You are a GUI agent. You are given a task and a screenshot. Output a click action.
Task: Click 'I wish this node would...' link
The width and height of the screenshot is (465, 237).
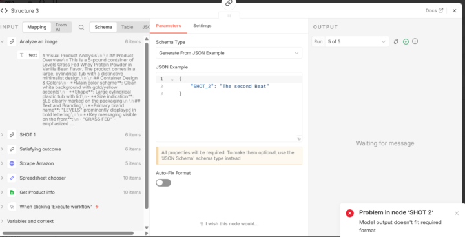tap(229, 223)
